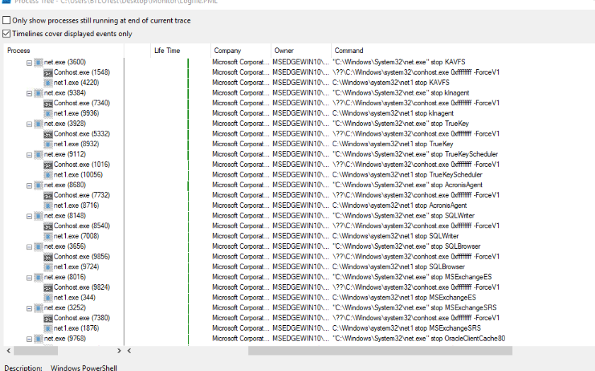The image size is (595, 371).
Task: Click the net1.exe (344) process icon
Action: tap(48, 298)
